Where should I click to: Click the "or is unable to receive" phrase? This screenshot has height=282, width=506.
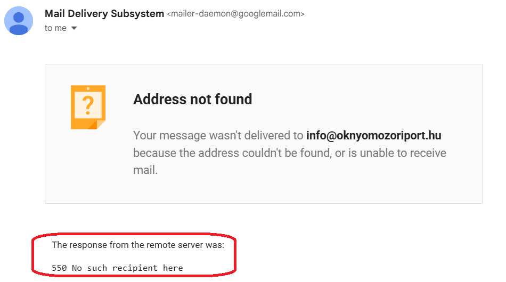coord(390,153)
